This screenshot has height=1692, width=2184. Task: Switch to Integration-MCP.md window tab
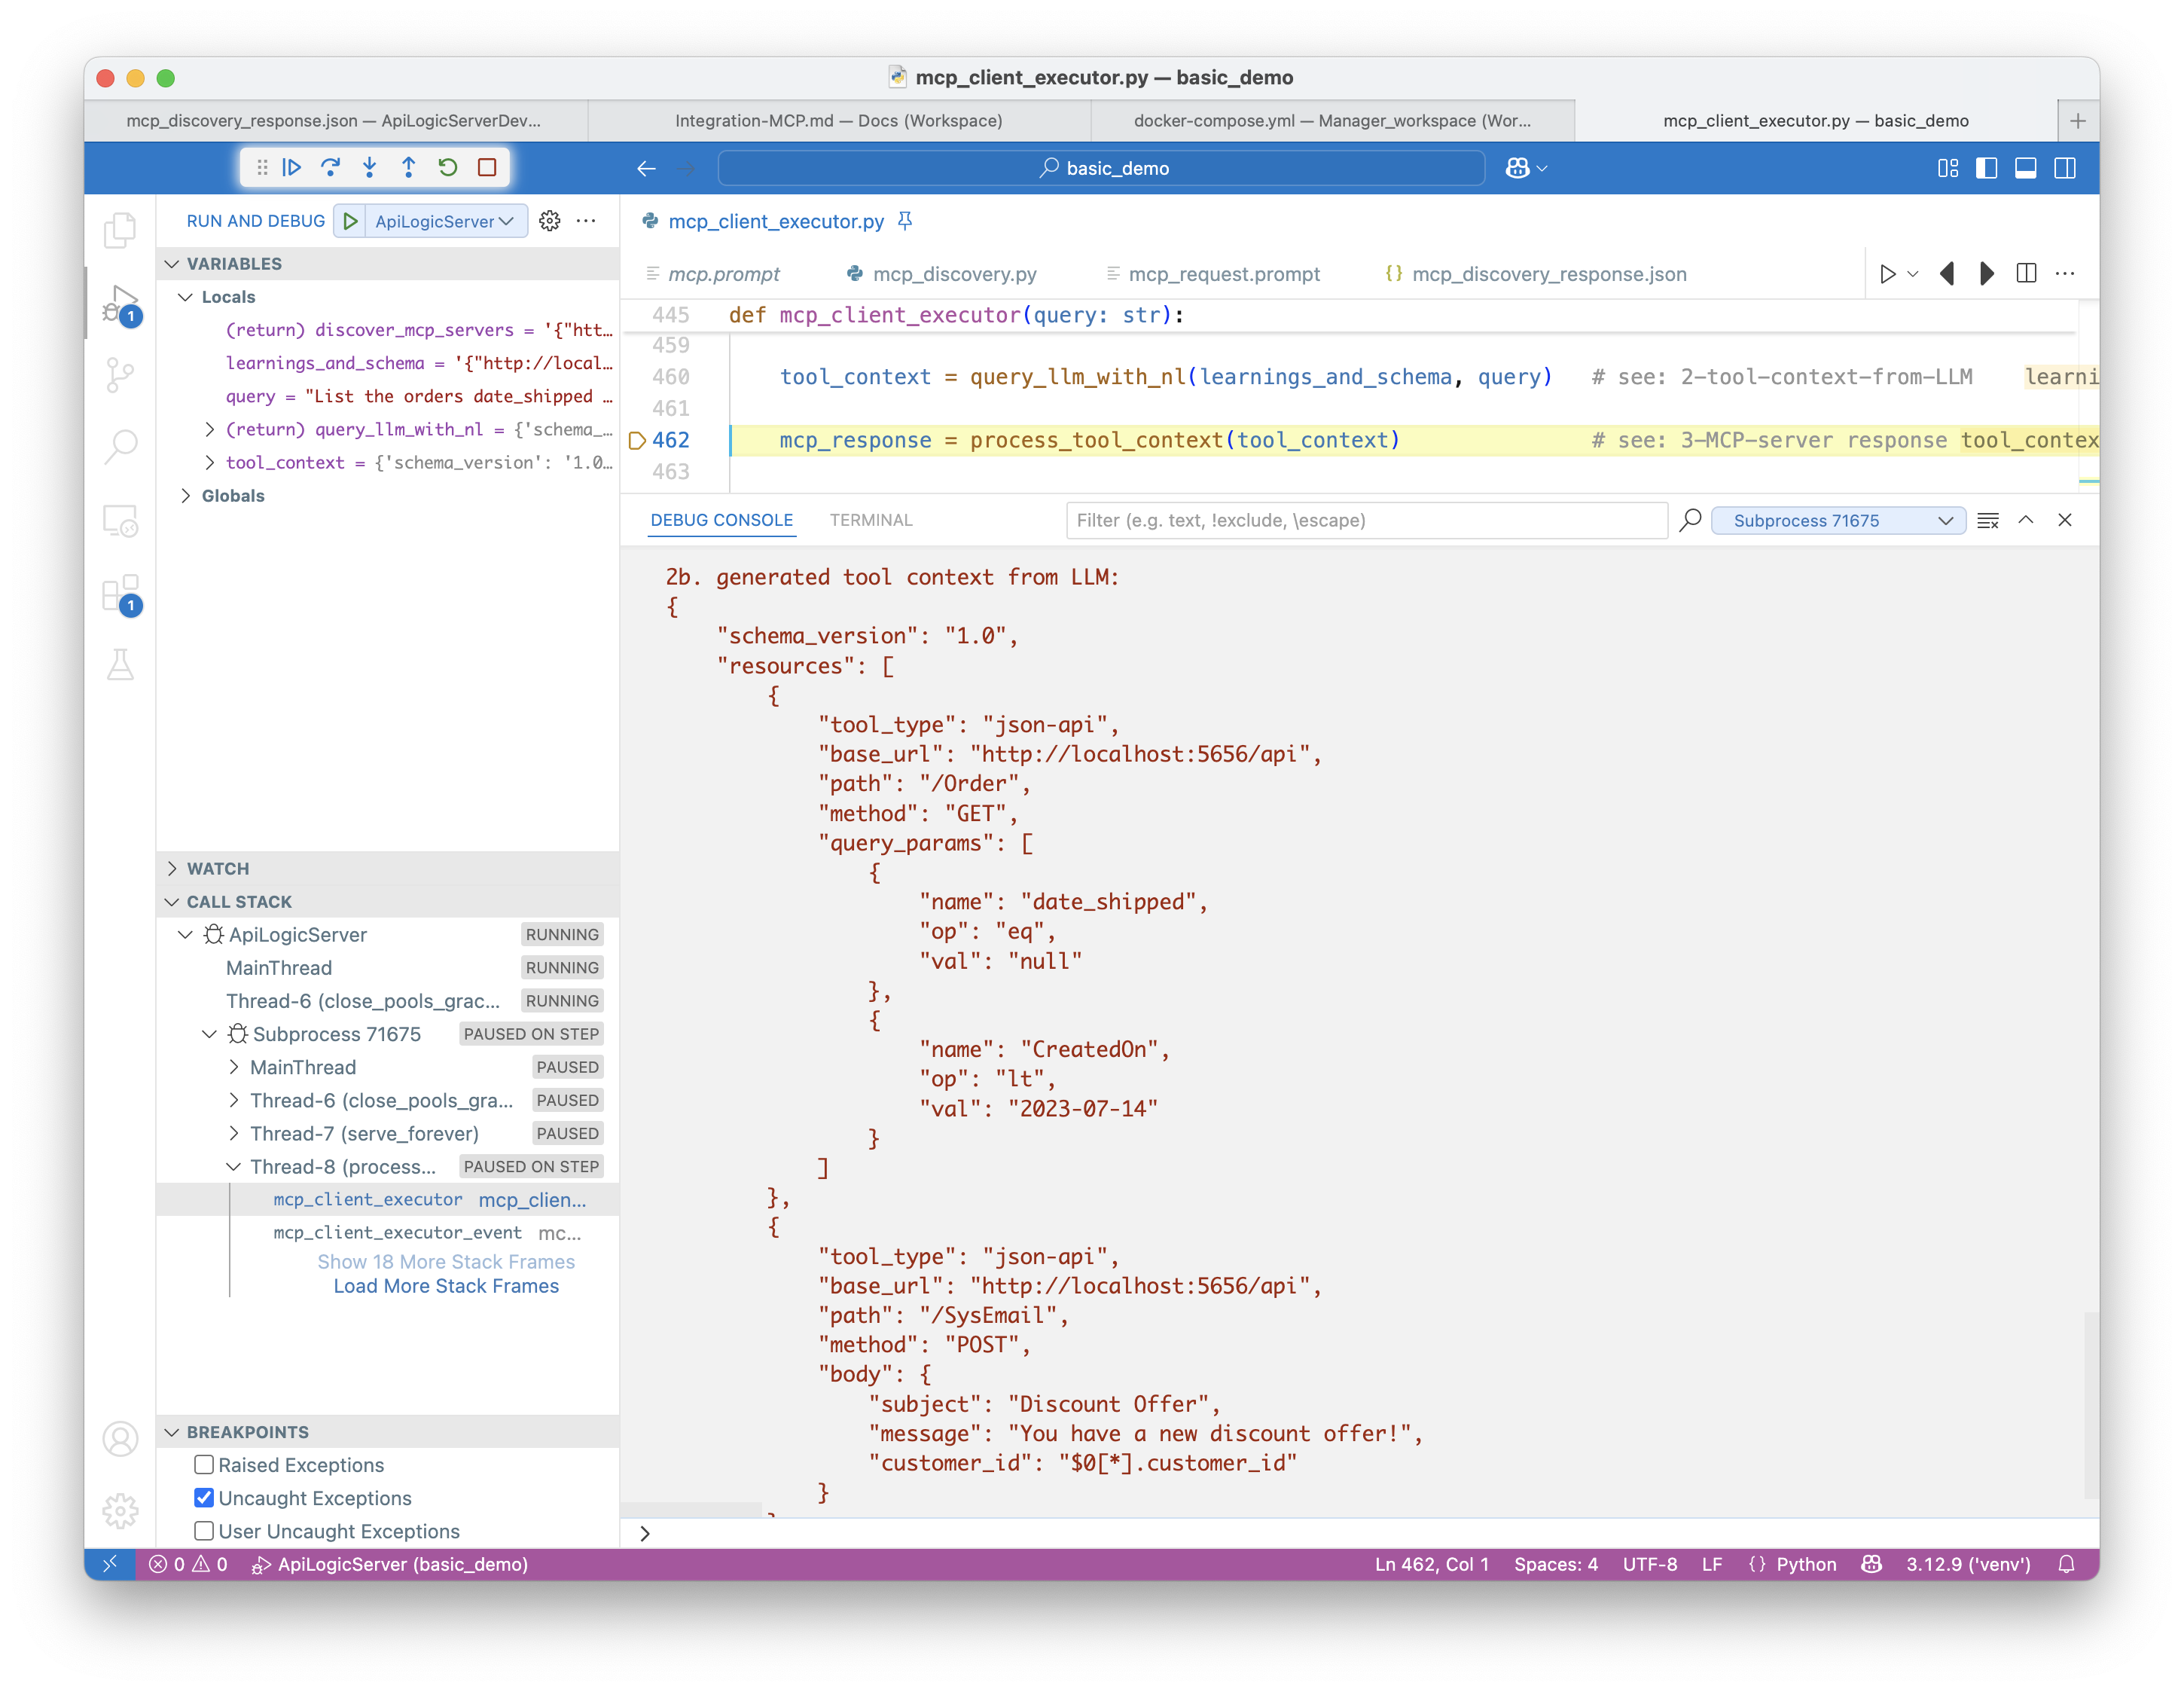838,120
